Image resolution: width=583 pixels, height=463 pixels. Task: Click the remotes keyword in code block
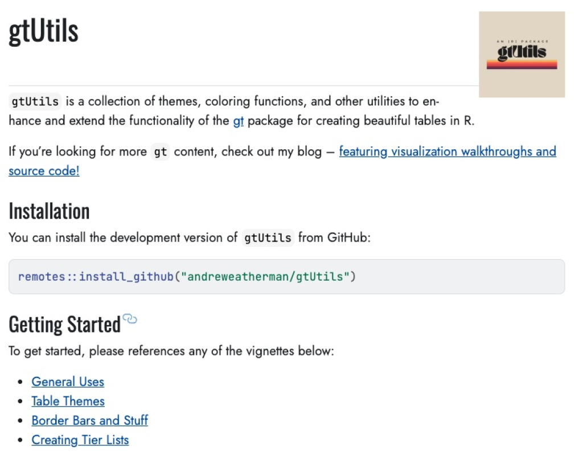(42, 277)
